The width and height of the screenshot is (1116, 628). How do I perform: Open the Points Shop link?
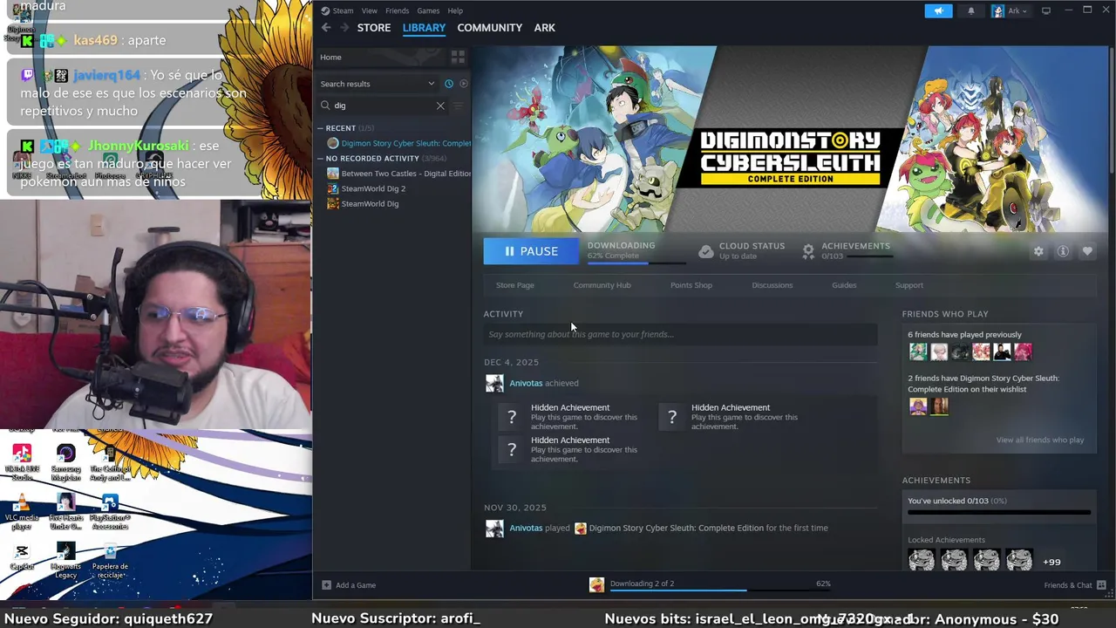click(x=691, y=285)
